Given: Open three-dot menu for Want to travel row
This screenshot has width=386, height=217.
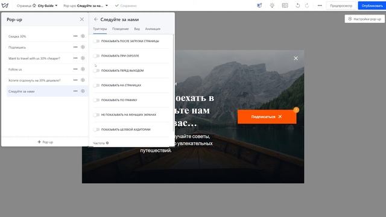Looking at the screenshot, I should [x=75, y=58].
